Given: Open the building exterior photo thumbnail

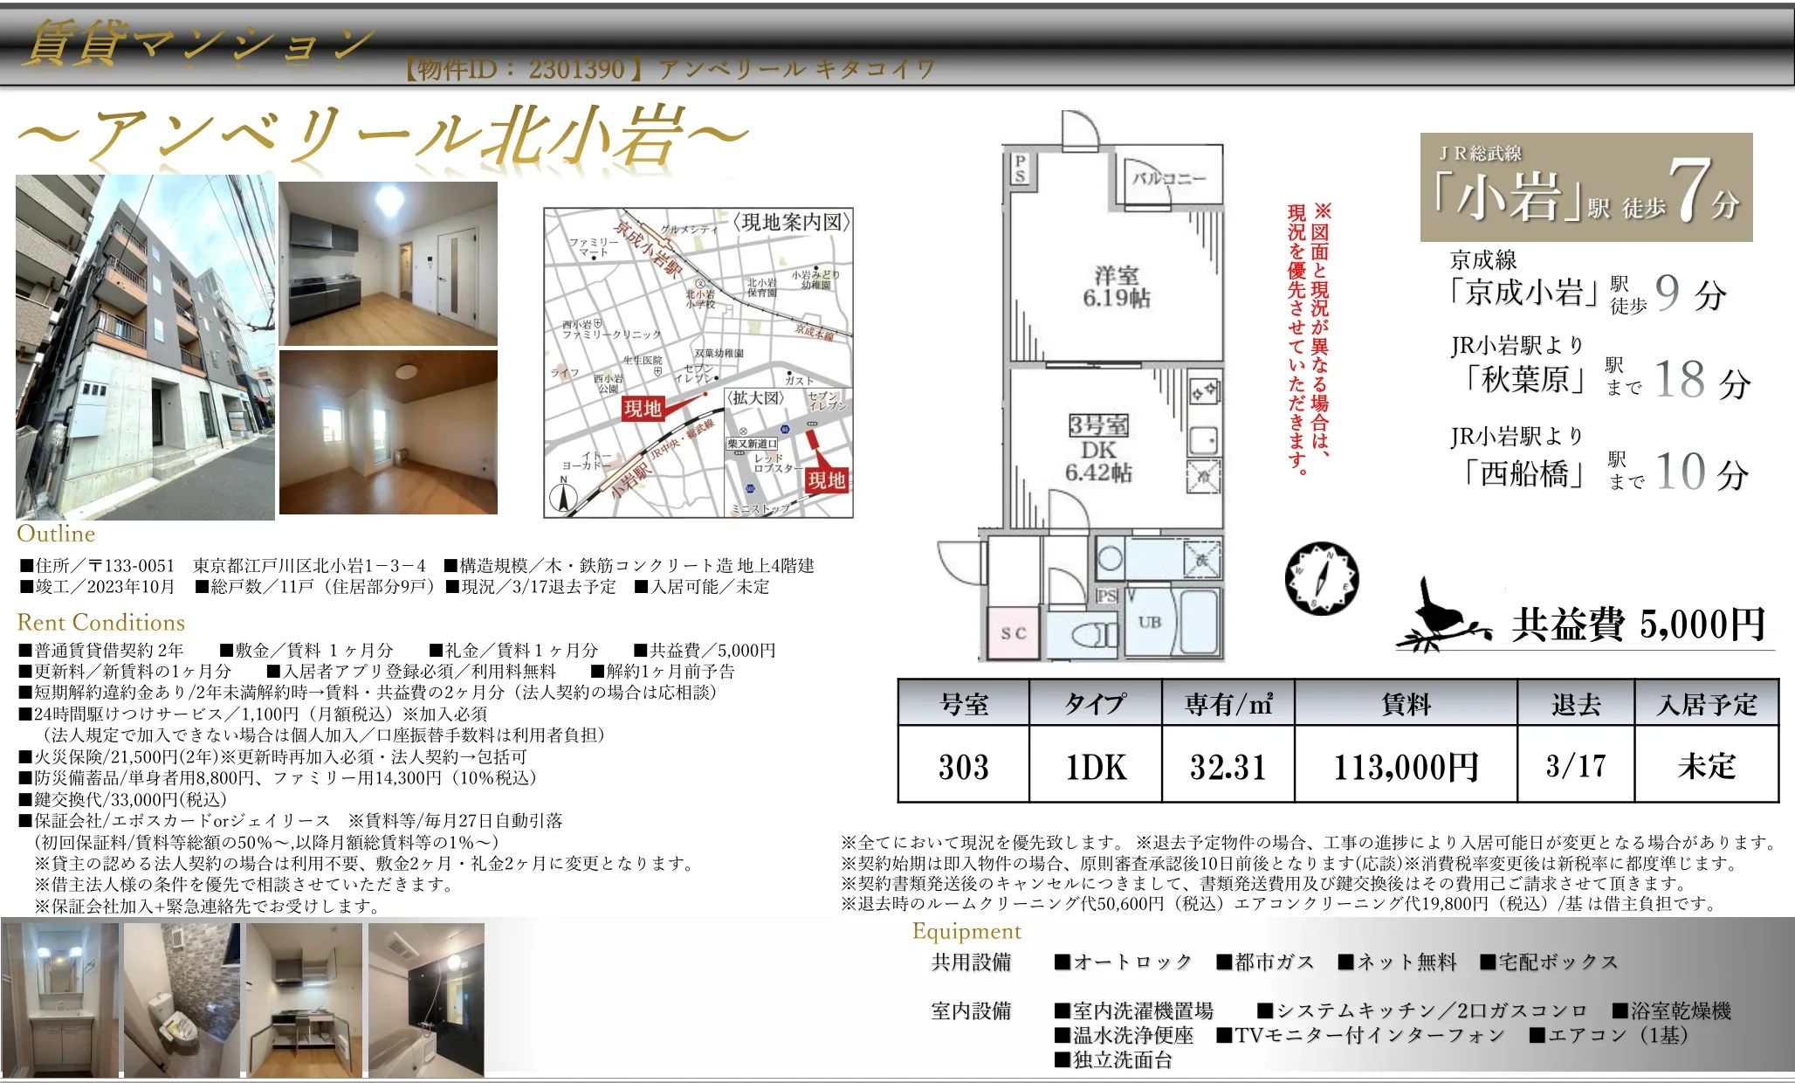Looking at the screenshot, I should click(144, 345).
